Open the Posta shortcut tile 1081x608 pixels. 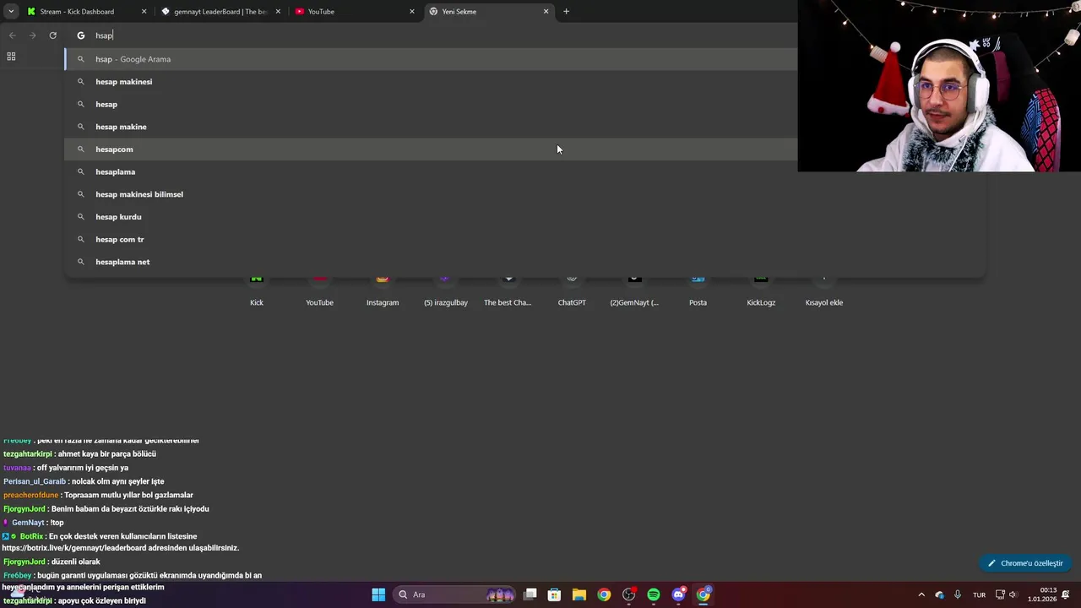(698, 290)
